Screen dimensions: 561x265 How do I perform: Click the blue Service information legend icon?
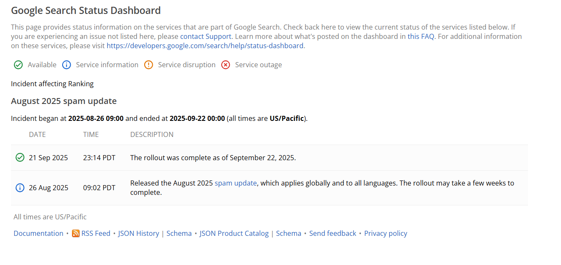click(x=66, y=65)
